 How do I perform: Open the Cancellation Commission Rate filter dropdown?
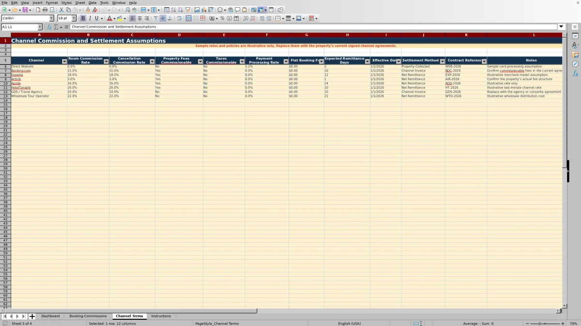pos(152,62)
